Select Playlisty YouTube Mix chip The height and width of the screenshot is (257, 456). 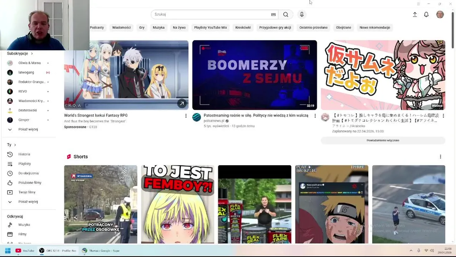(x=210, y=27)
